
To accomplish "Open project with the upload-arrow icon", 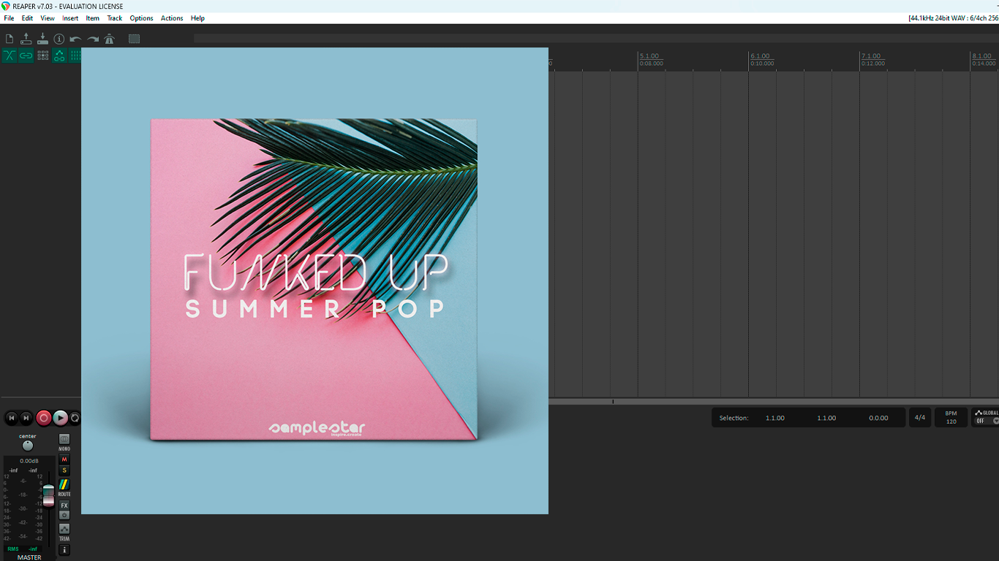I will click(x=26, y=39).
